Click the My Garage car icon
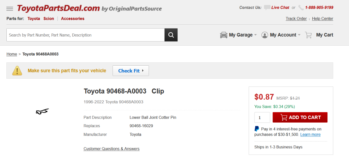349x160 pixels. pyautogui.click(x=224, y=35)
